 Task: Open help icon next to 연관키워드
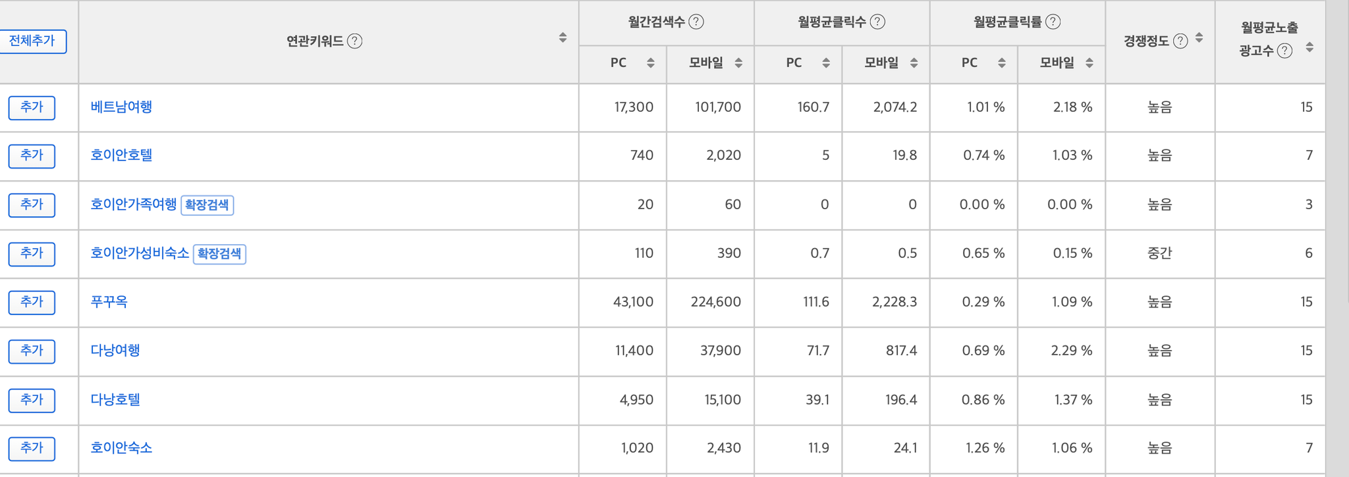tap(354, 41)
